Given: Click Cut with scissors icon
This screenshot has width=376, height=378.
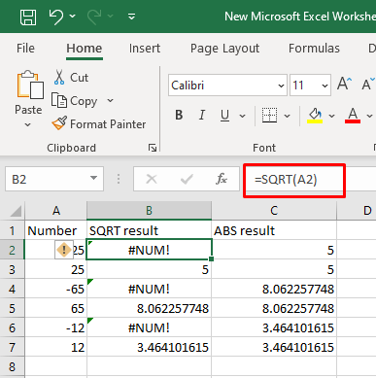Looking at the screenshot, I should 71,78.
